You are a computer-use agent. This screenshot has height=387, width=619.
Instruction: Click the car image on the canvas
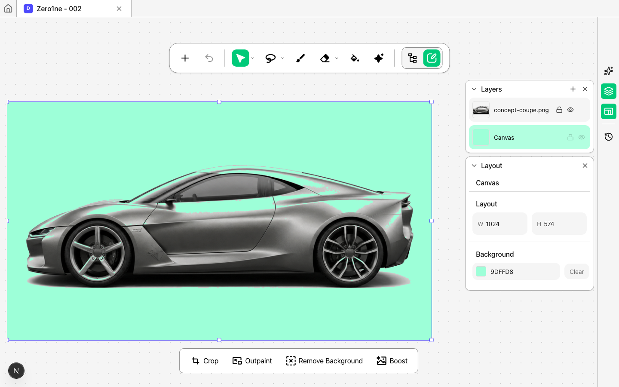pos(219,227)
